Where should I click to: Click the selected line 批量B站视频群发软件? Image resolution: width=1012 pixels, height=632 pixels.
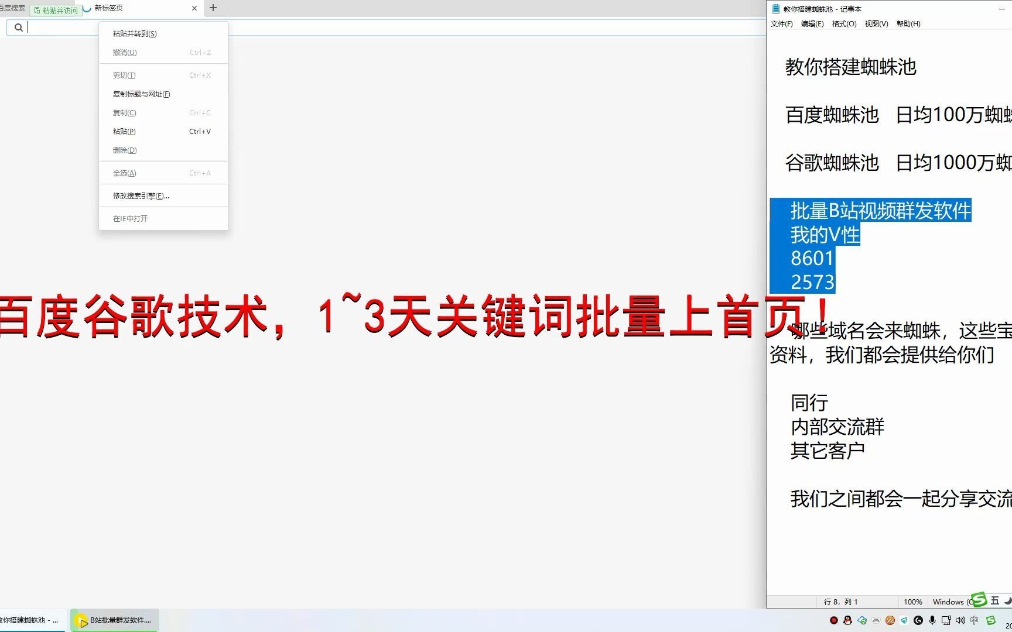(x=881, y=210)
